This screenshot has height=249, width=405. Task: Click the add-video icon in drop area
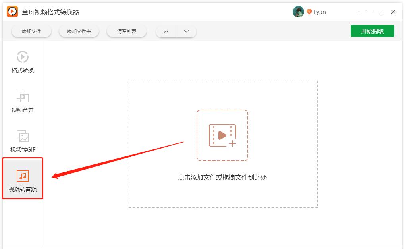222,135
